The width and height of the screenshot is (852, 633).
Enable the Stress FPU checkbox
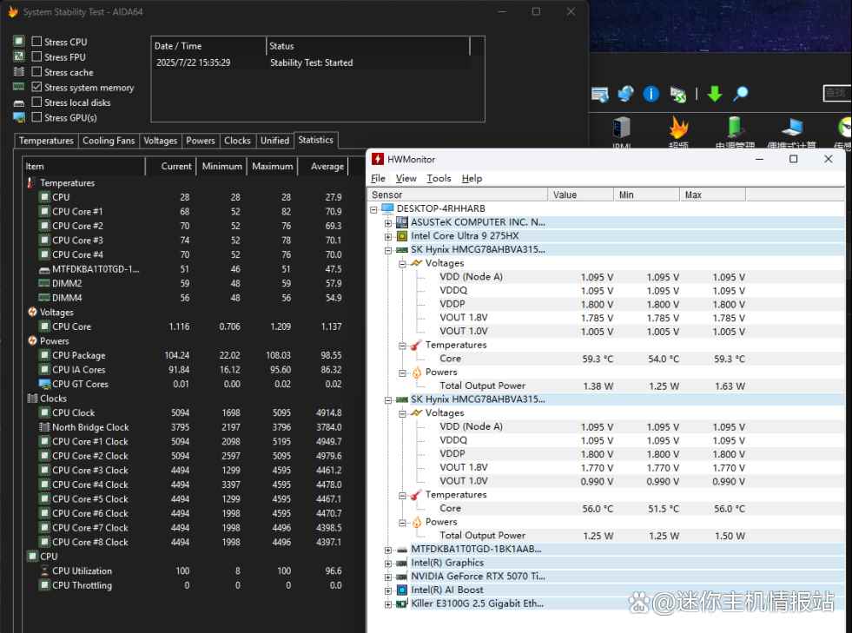coord(37,56)
